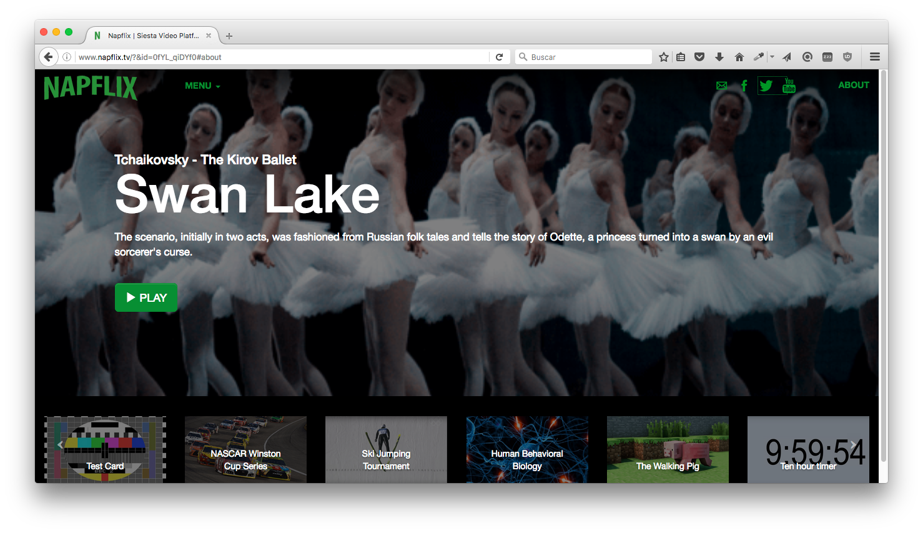923x533 pixels.
Task: Click the NAPFLIX logo
Action: tap(91, 87)
